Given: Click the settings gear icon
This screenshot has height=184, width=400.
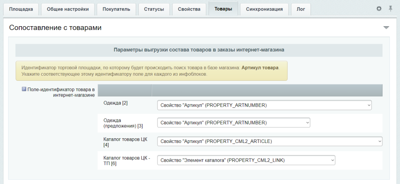Looking at the screenshot, I should (x=379, y=9).
